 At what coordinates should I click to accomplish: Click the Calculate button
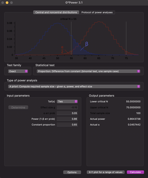tap(135, 172)
